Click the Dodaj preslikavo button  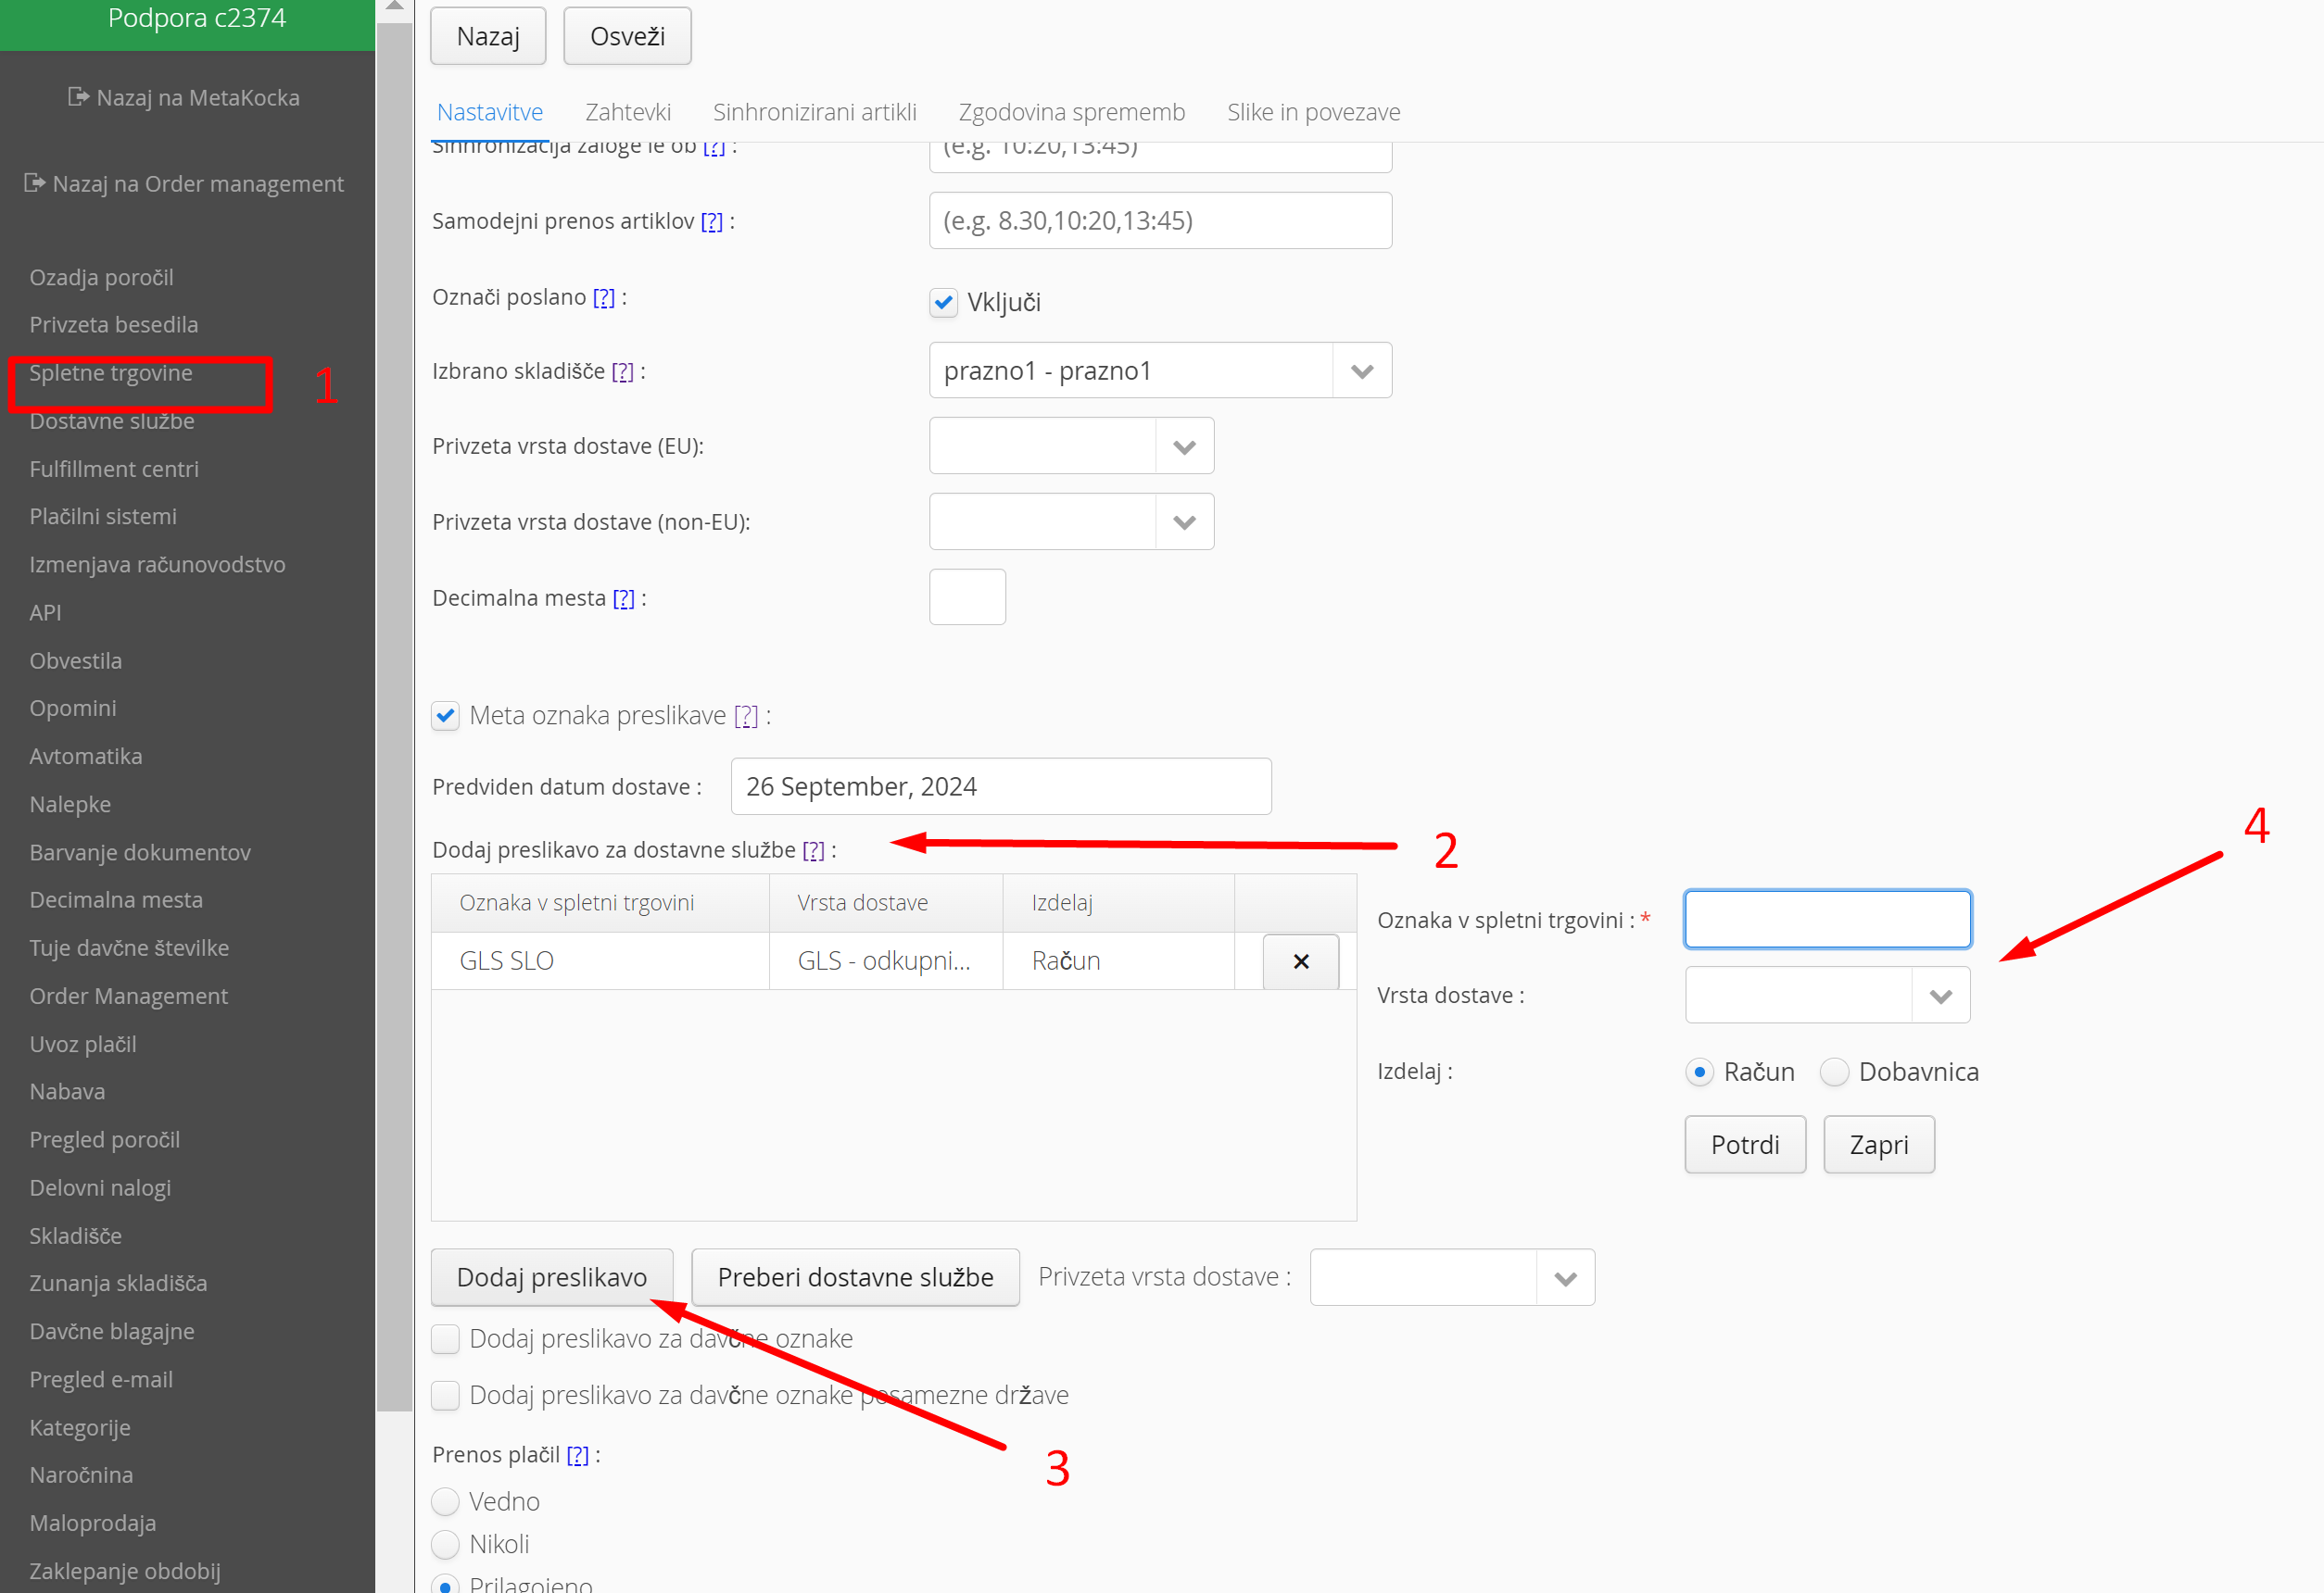click(551, 1276)
